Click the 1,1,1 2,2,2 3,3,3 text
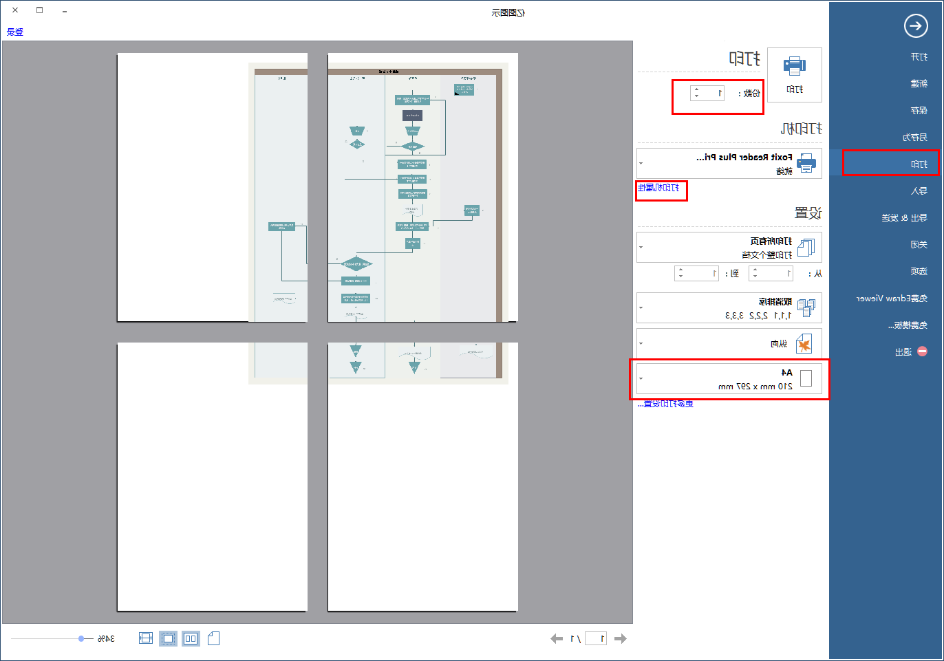944x661 pixels. tap(758, 316)
